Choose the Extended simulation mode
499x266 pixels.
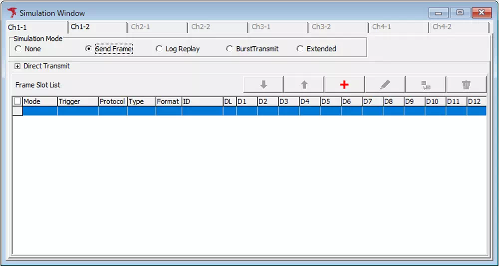pyautogui.click(x=300, y=49)
